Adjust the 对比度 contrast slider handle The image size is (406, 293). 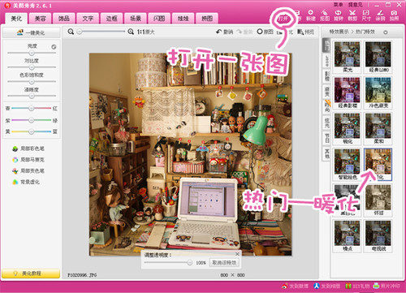pyautogui.click(x=32, y=67)
